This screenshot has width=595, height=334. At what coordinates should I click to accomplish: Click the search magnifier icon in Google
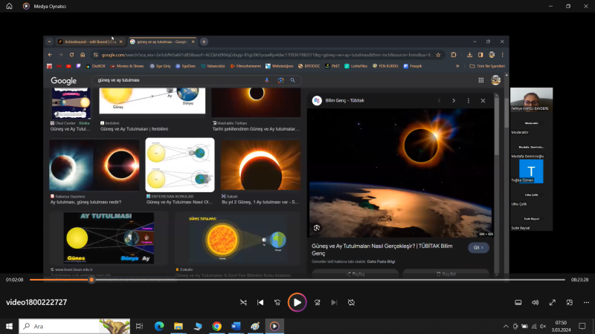click(292, 80)
